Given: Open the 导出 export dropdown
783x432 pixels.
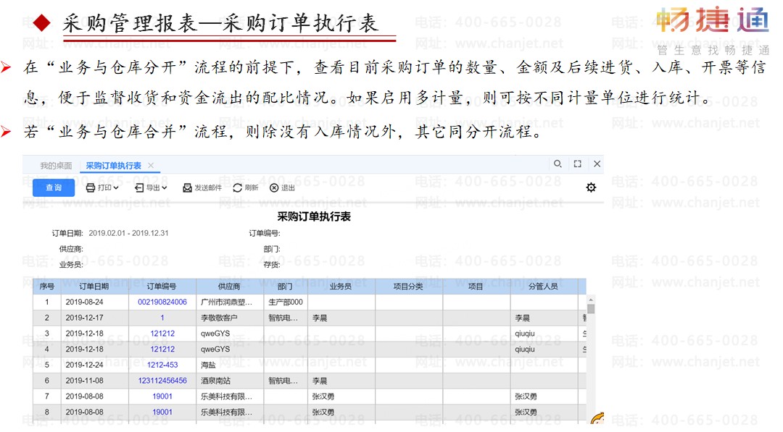Looking at the screenshot, I should (x=151, y=188).
